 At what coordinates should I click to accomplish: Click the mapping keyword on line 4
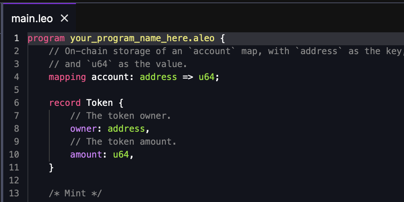pyautogui.click(x=67, y=77)
